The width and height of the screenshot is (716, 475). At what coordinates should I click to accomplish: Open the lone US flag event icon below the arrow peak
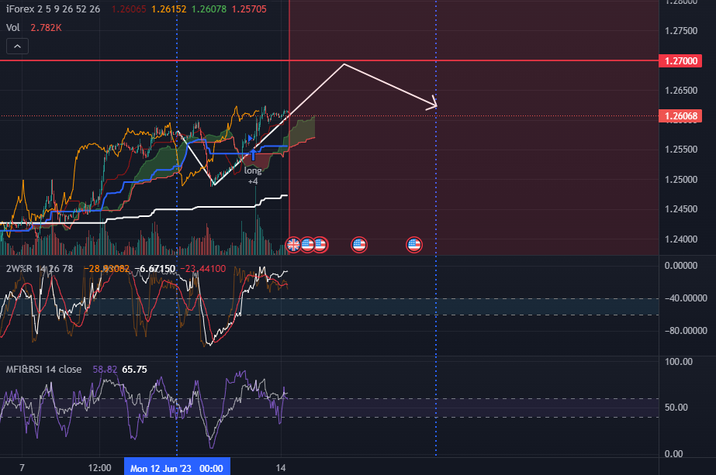coord(359,245)
